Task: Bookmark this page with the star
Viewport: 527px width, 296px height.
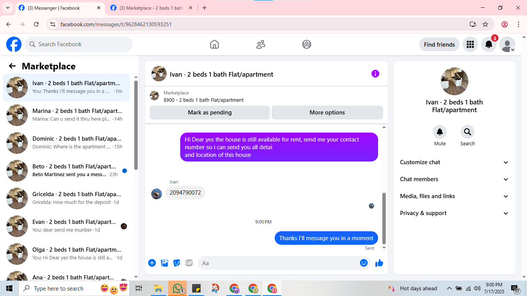Action: (x=485, y=24)
